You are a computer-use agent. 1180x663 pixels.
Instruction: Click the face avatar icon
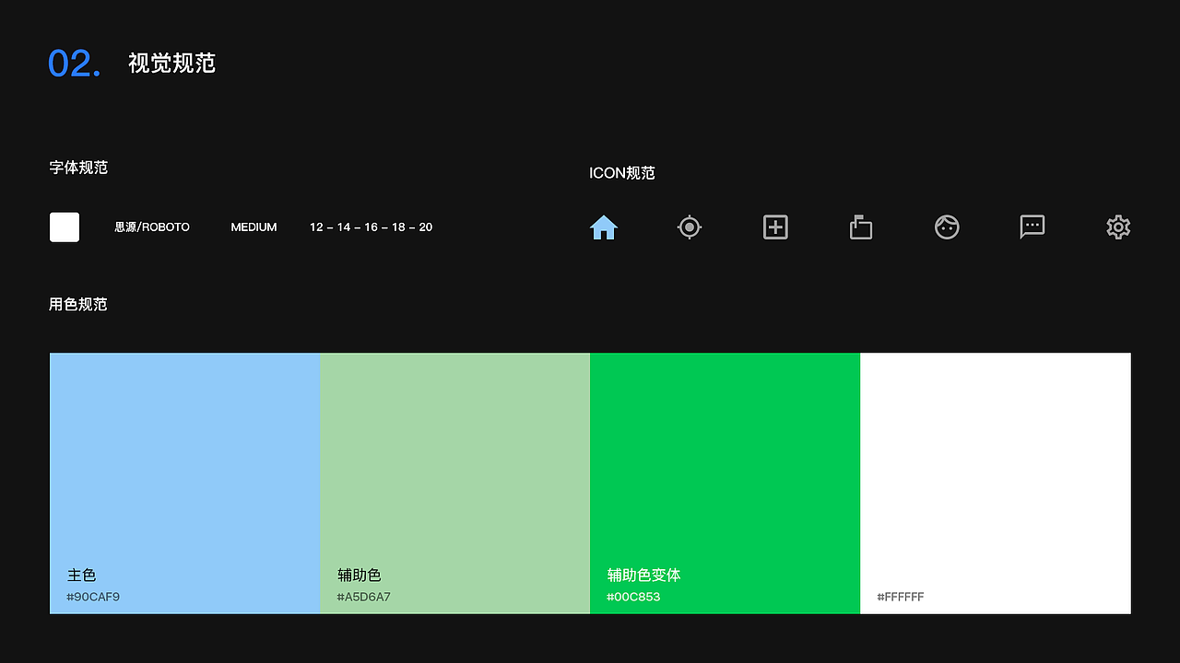pyautogui.click(x=947, y=227)
